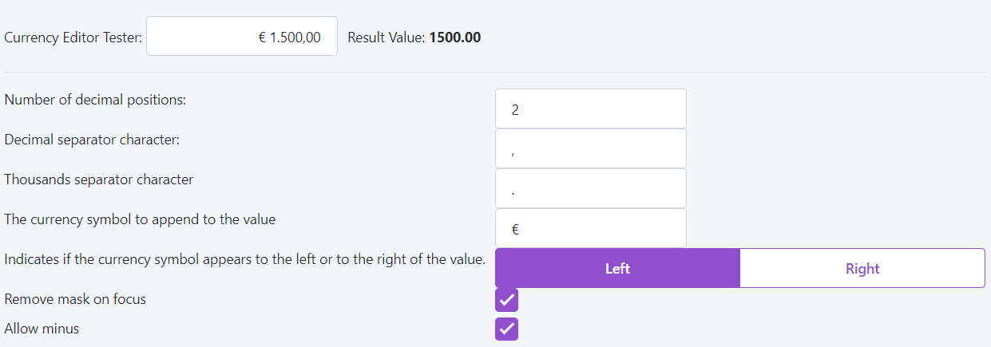Click the "Result Value:" label text
The height and width of the screenshot is (347, 991).
point(386,37)
